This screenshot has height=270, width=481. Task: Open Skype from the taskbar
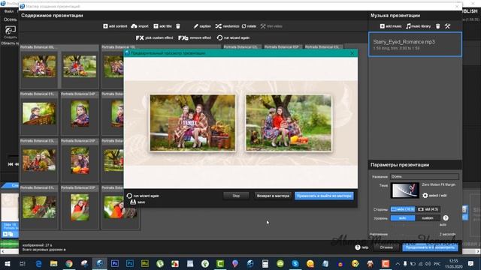[295, 263]
